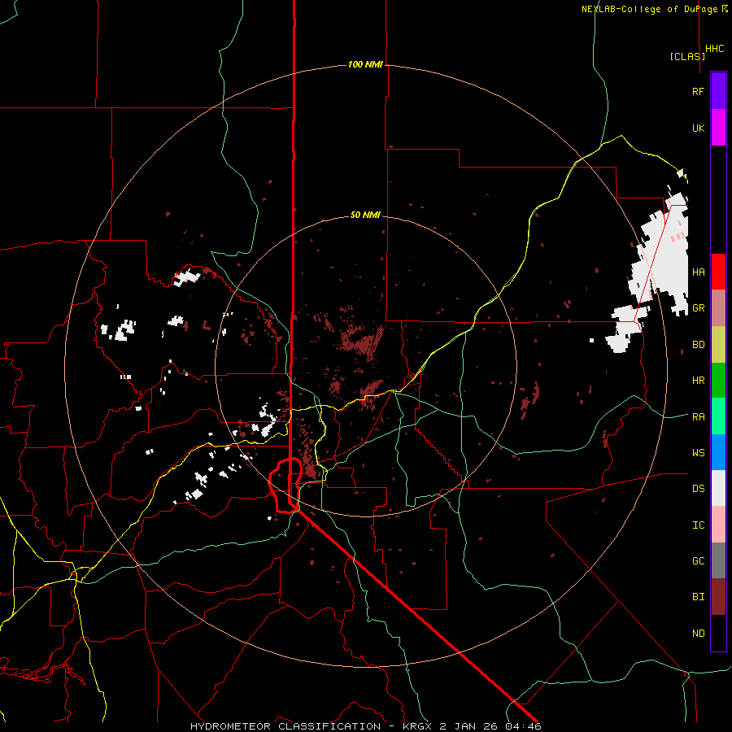Click the 'GC' legend label
Screen dimensions: 732x732
pos(698,561)
